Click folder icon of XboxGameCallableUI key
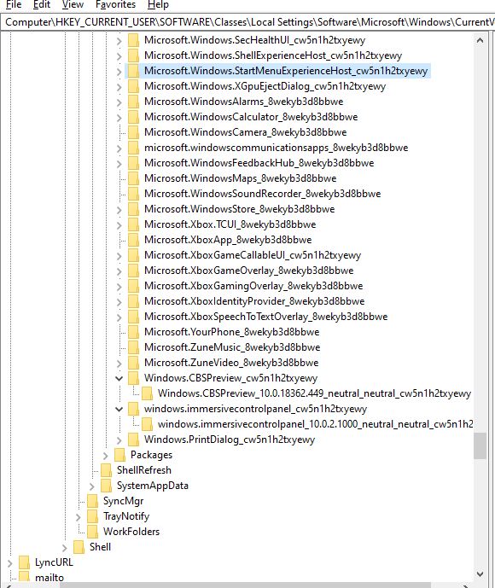 133,255
